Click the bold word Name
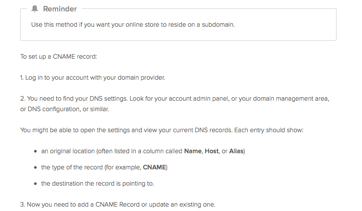 pos(193,151)
